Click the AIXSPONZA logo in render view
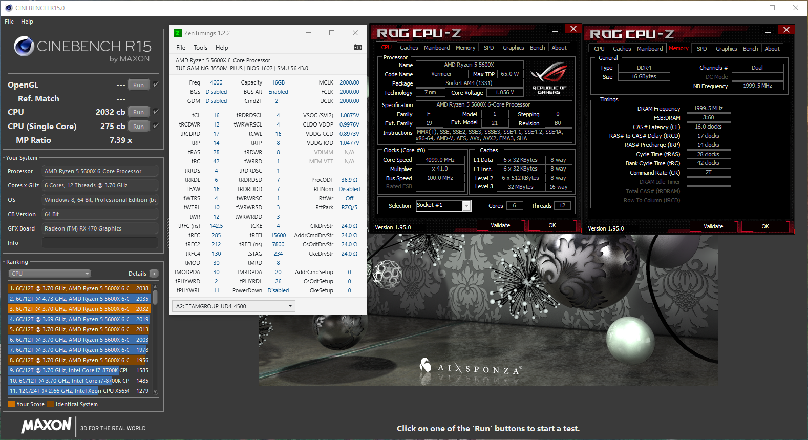This screenshot has width=808, height=440. 471,367
